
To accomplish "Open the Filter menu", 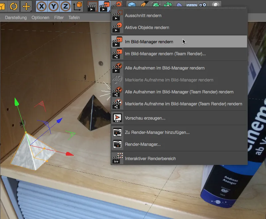I will click(59, 18).
